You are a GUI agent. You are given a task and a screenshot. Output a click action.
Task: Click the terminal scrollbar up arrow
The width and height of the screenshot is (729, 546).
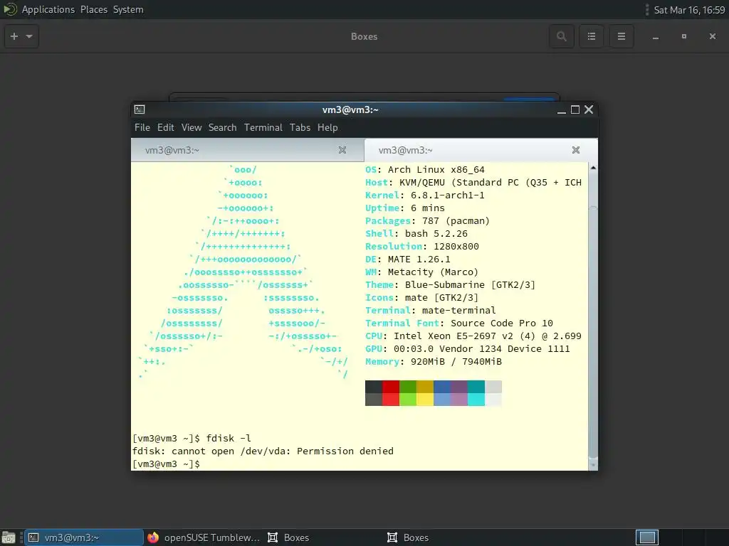(593, 167)
